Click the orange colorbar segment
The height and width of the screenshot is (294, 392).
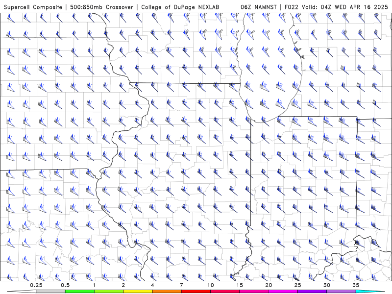click(167, 292)
